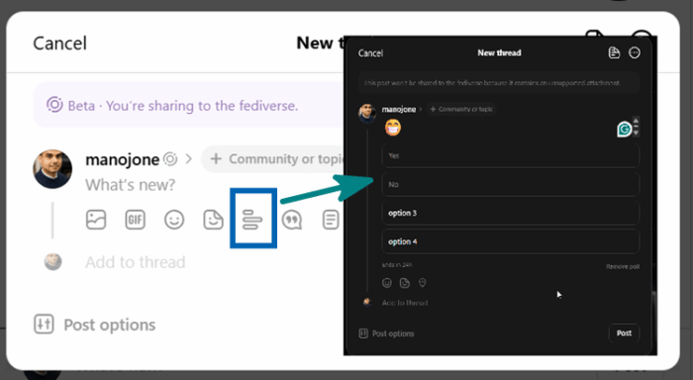
Task: Click the grinning emoji in the post text
Action: (x=392, y=128)
